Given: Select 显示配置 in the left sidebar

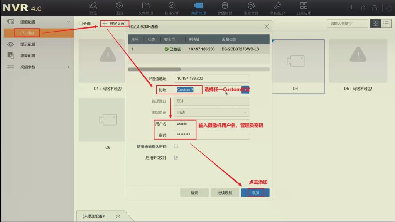Looking at the screenshot, I should pyautogui.click(x=28, y=44).
